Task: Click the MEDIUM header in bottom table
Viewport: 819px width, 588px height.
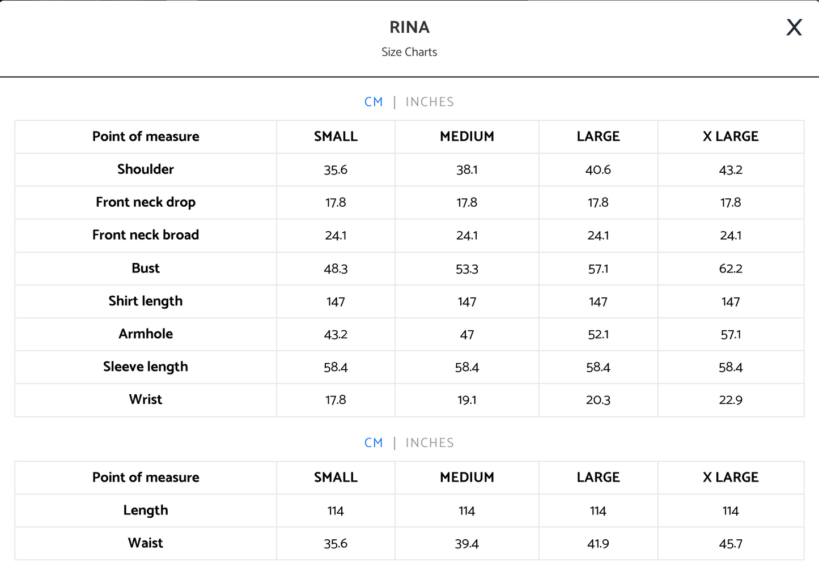Action: coord(467,478)
